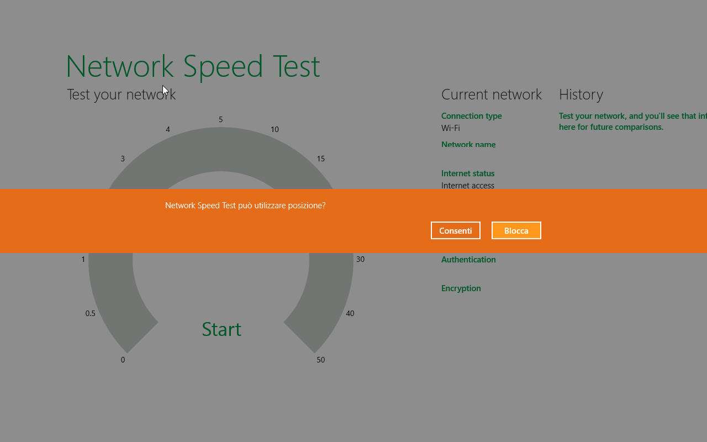Click the 'Current network' heading
The width and height of the screenshot is (707, 442).
[492, 94]
